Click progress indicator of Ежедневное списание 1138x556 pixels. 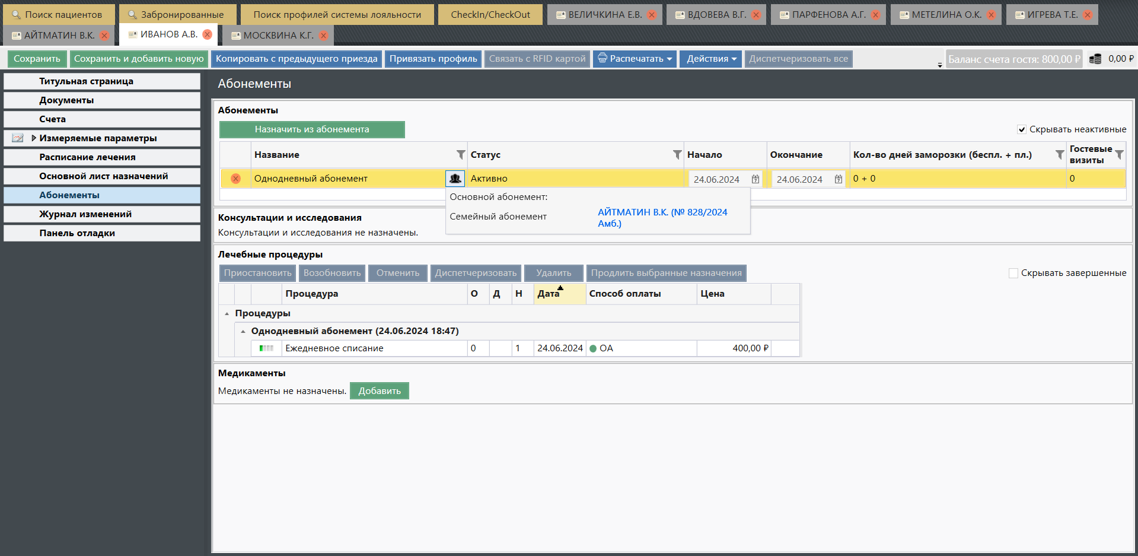266,348
